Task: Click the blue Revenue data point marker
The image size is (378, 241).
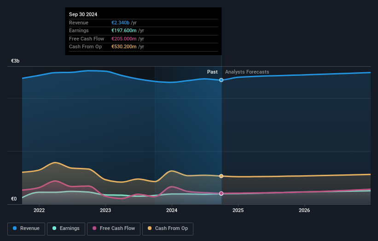Action: 221,80
